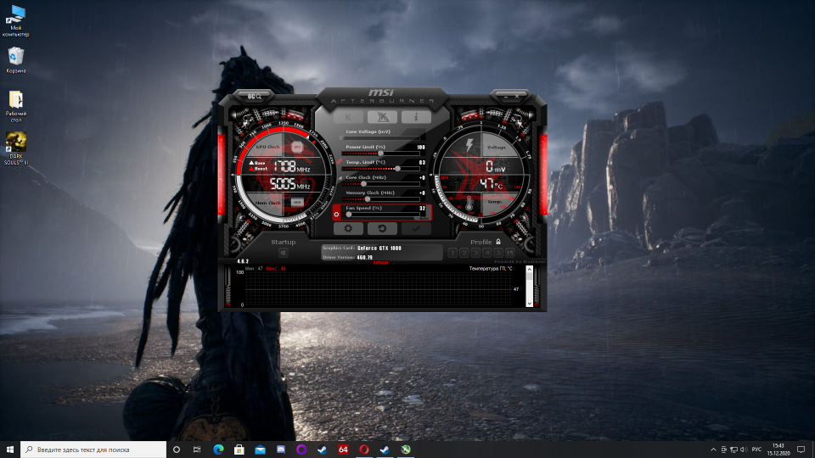Open Мой компьютер desktop icon
This screenshot has height=458, width=815.
15,20
